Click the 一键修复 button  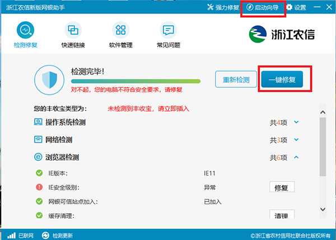pyautogui.click(x=282, y=79)
